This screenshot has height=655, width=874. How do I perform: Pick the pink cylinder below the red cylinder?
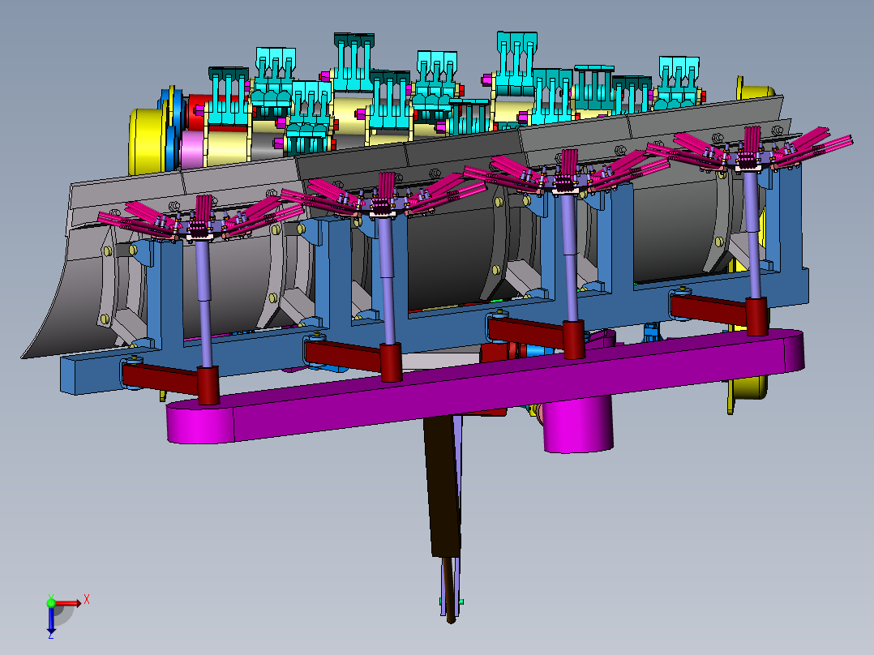(x=191, y=149)
